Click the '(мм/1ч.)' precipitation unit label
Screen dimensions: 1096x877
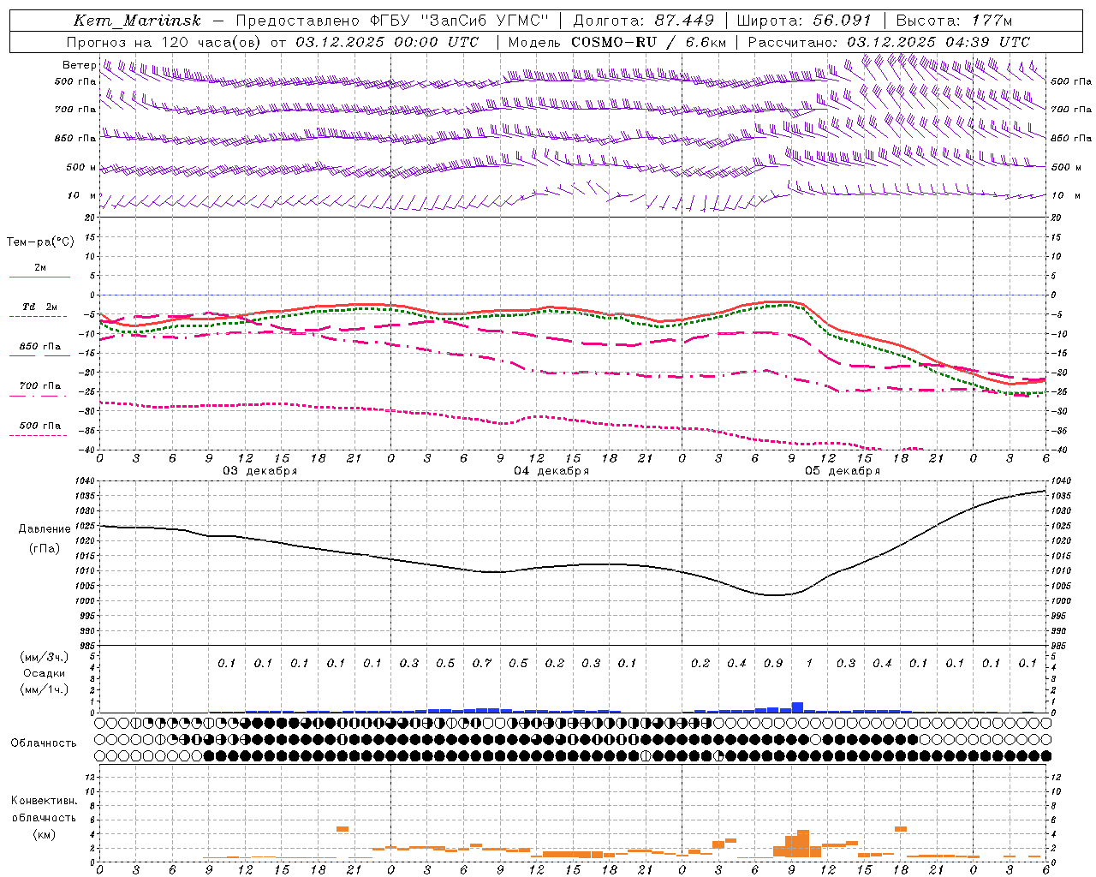click(45, 689)
